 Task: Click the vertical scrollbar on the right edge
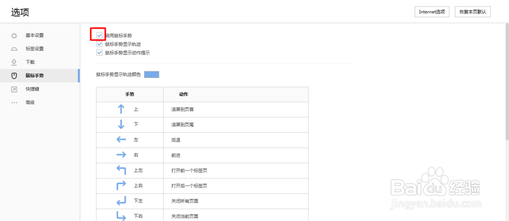pos(507,82)
